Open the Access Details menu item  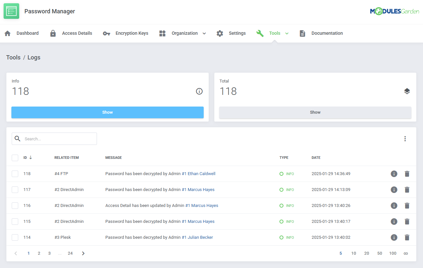point(77,33)
